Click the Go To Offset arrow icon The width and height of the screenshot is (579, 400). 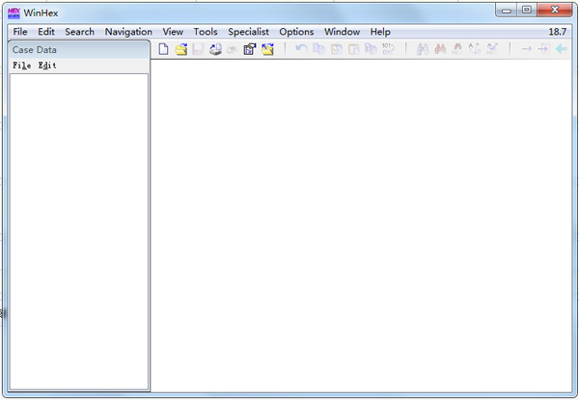click(527, 48)
